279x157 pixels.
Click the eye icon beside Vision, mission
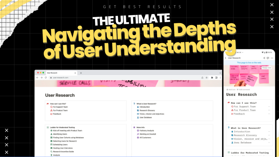[x=138, y=114]
